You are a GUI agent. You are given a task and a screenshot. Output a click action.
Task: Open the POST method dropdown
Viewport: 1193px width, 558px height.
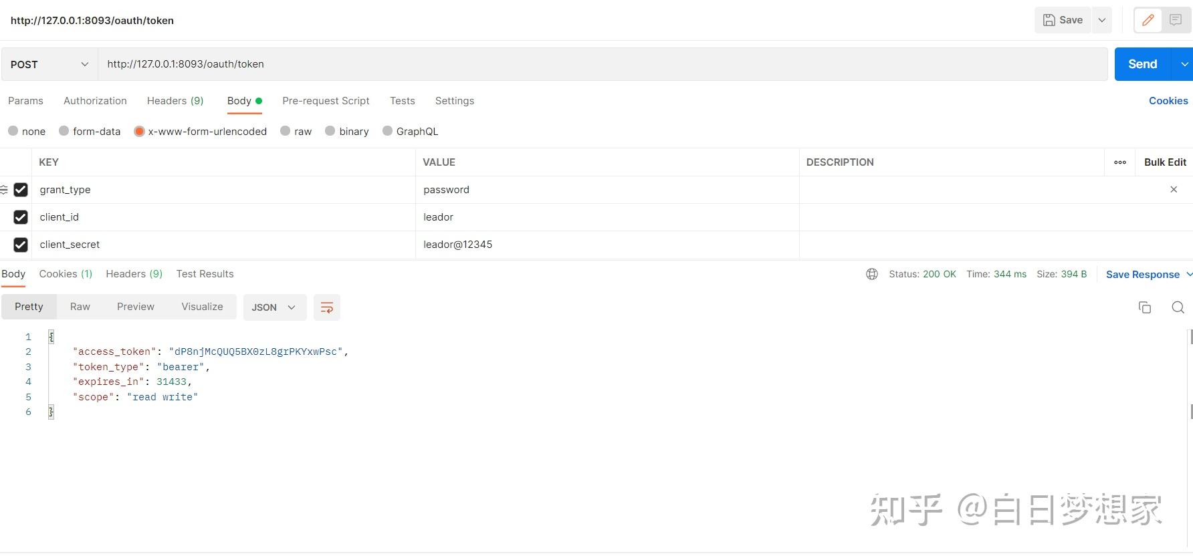(x=49, y=64)
